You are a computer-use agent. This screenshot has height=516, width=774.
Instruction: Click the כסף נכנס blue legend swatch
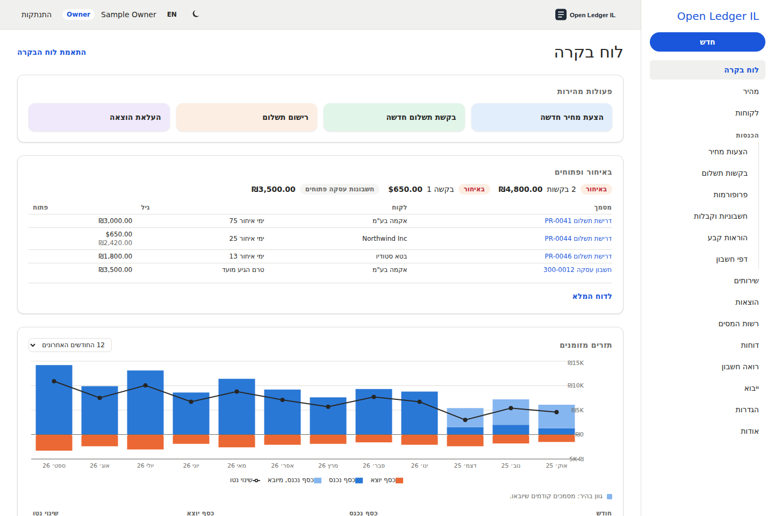coord(359,481)
